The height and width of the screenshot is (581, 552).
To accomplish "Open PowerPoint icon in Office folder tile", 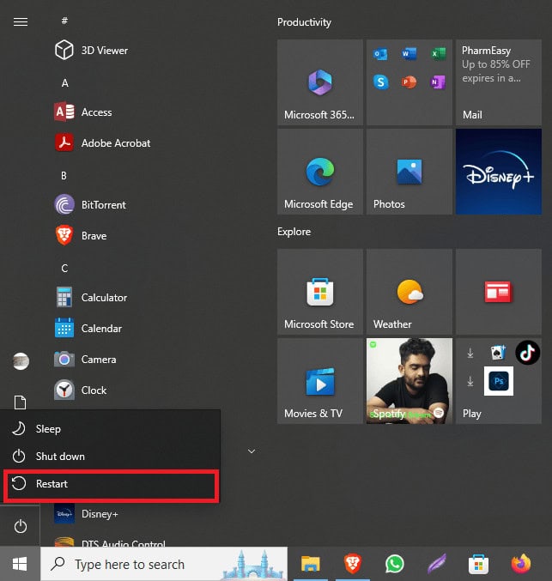I will [x=409, y=82].
